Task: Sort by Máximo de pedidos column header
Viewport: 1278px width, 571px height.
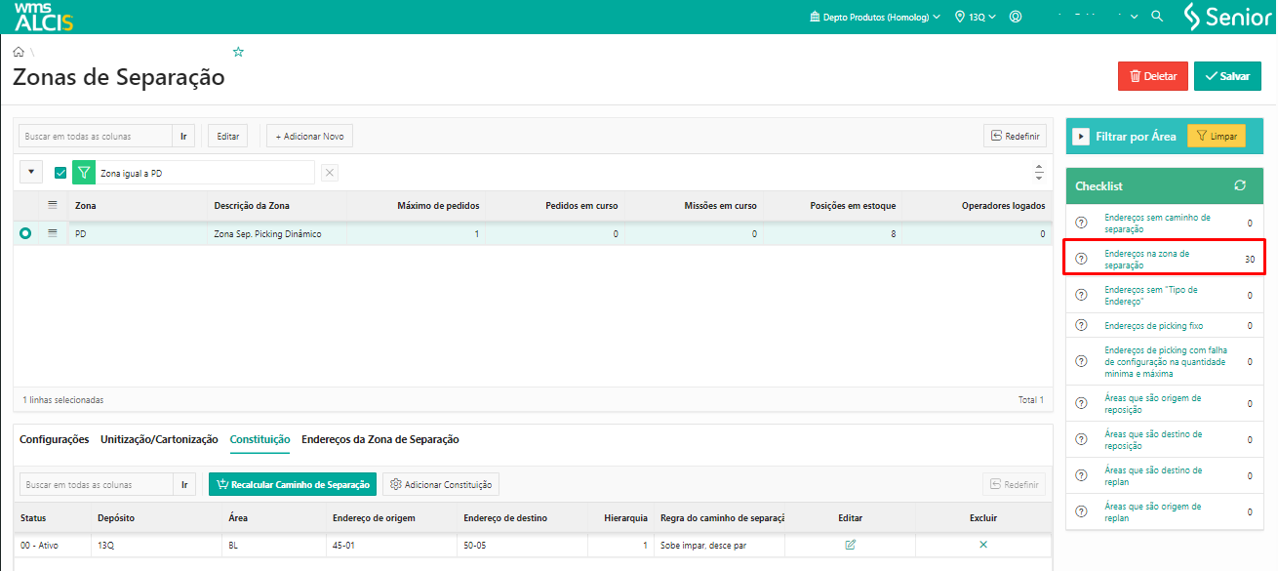Action: pyautogui.click(x=438, y=205)
